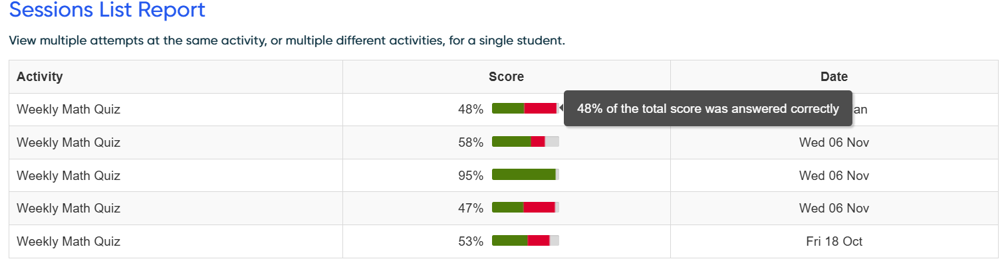This screenshot has width=1006, height=267.
Task: Click the score bar beside 48%
Action: (525, 109)
